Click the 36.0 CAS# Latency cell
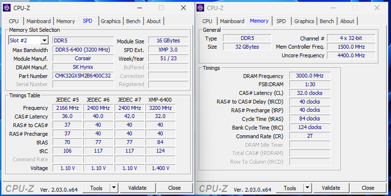This screenshot has width=391, height=196. 67,117
